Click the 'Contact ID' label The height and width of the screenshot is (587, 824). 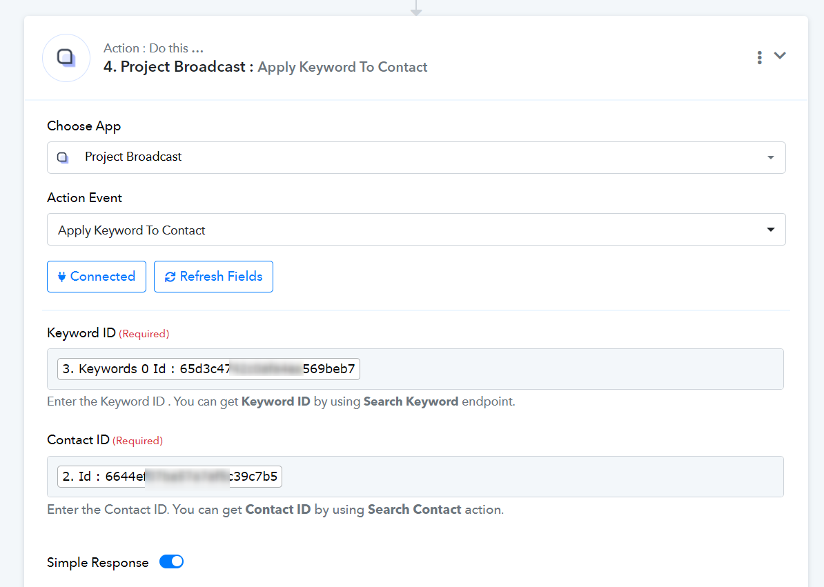[78, 440]
